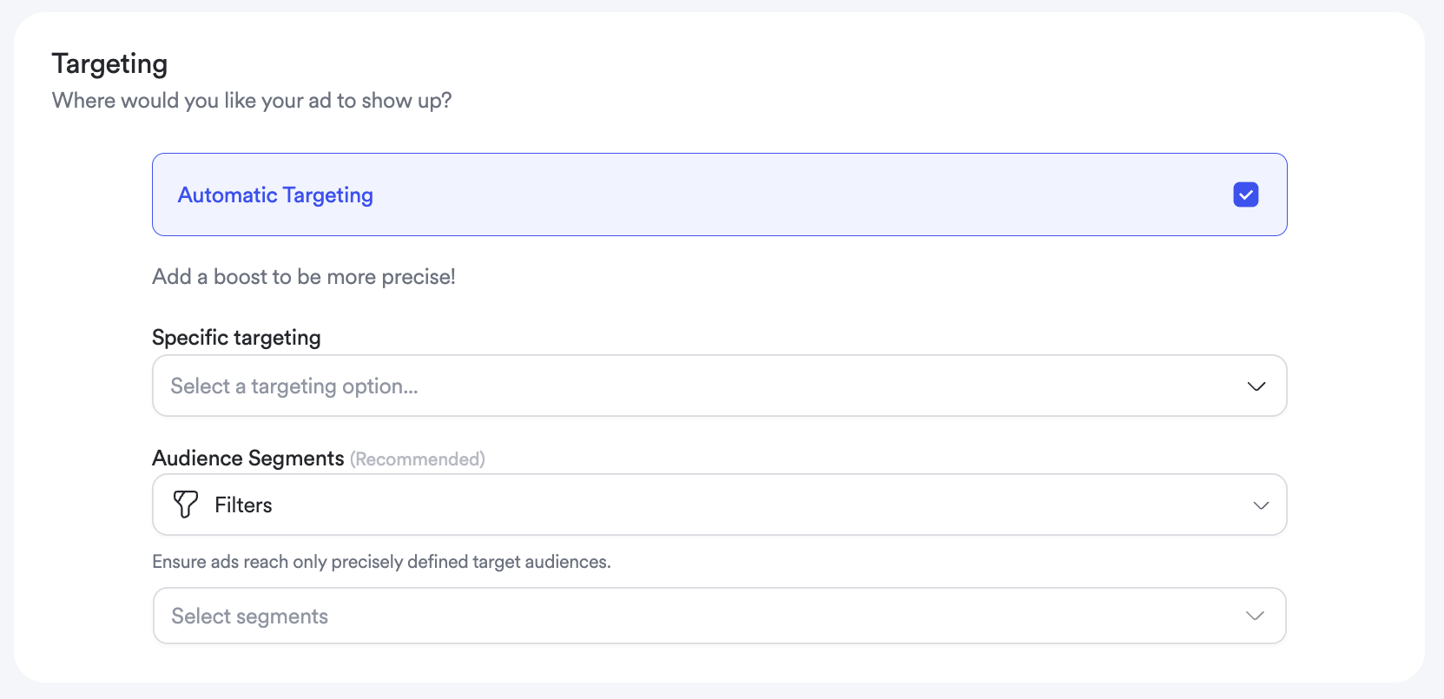This screenshot has height=699, width=1444.
Task: Open the Select segments dropdown
Action: [719, 616]
